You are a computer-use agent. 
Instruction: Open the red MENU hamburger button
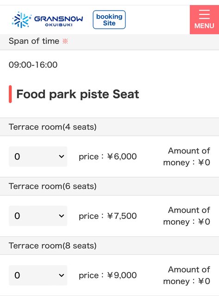click(x=204, y=19)
